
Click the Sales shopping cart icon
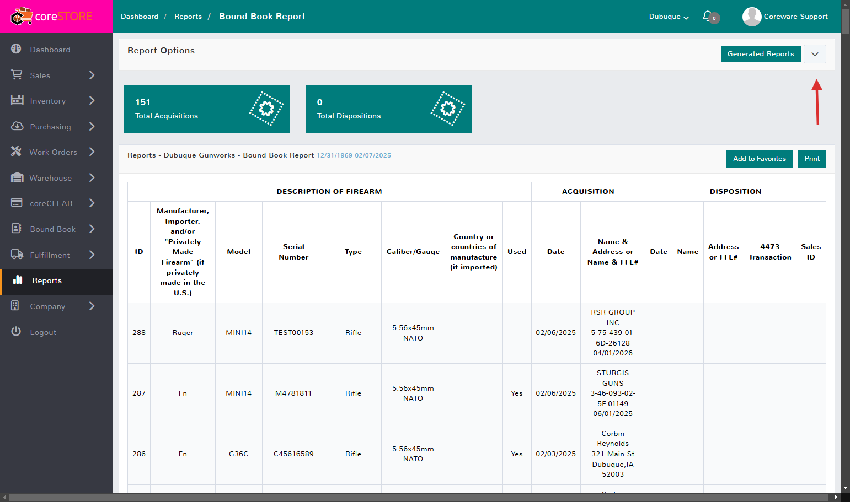(x=17, y=74)
